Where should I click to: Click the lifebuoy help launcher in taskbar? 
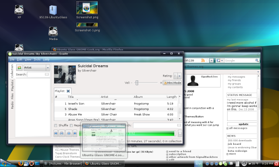[32, 164]
